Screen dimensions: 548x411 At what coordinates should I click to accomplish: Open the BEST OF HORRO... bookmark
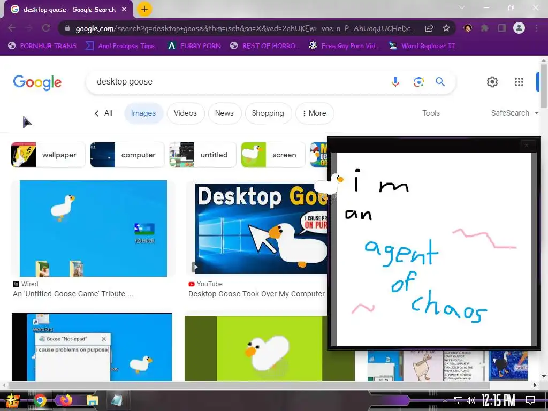pyautogui.click(x=264, y=46)
